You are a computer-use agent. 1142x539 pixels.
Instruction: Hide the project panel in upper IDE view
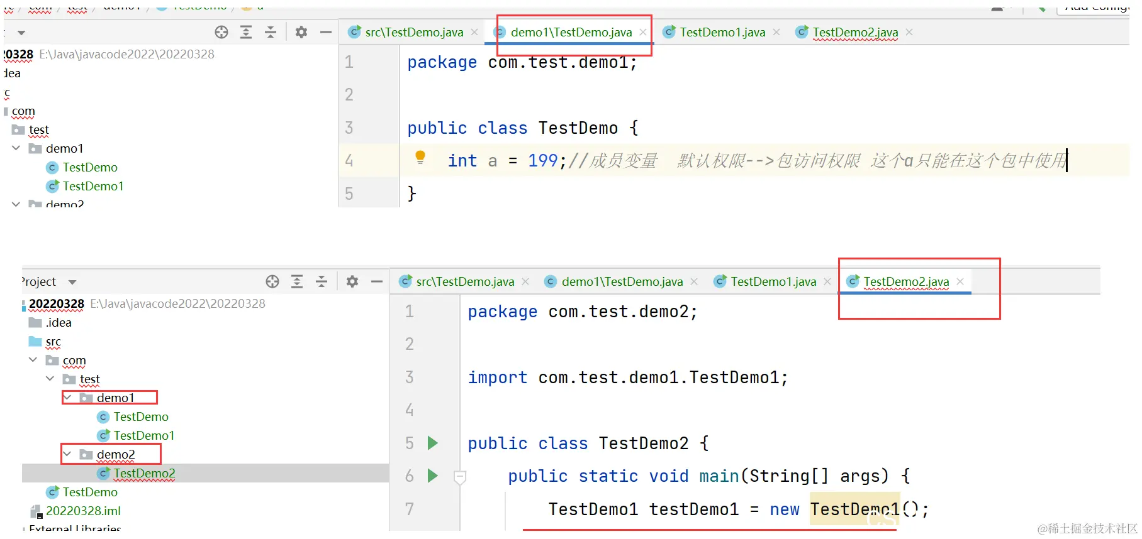[326, 32]
